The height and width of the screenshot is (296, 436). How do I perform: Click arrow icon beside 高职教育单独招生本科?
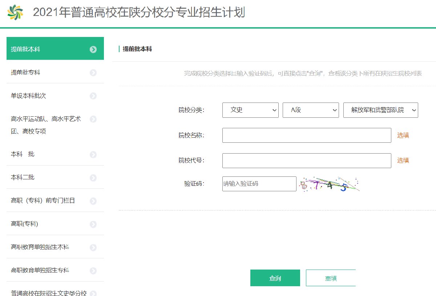click(93, 247)
